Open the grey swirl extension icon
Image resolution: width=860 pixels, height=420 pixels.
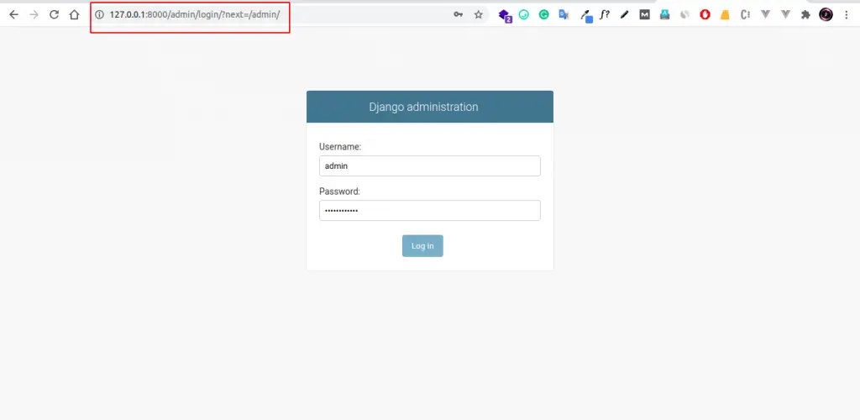684,15
